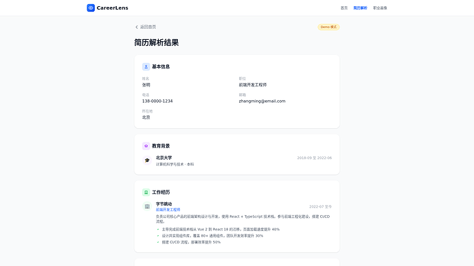Click the 基本信息 section title

pos(161,66)
